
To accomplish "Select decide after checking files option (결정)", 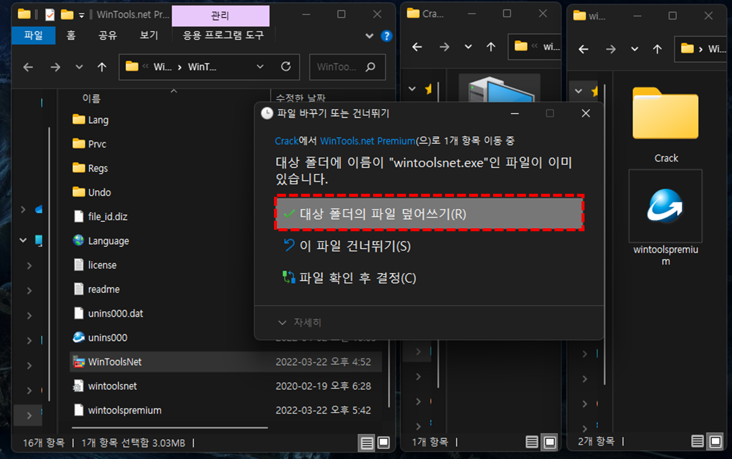I will point(349,278).
